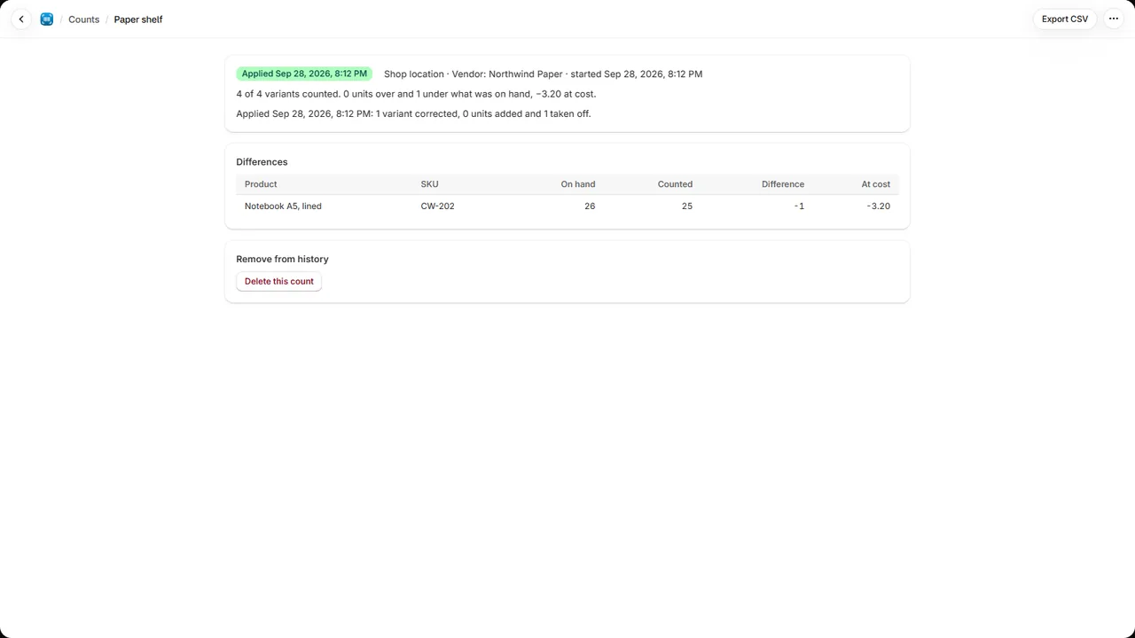Viewport: 1135px width, 638px height.
Task: Delete this count from history
Action: click(279, 281)
